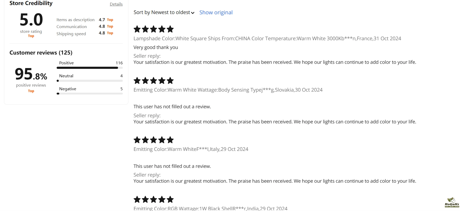The width and height of the screenshot is (460, 211).
Task: Click Top badge under positive reviews percentage
Action: (x=31, y=91)
